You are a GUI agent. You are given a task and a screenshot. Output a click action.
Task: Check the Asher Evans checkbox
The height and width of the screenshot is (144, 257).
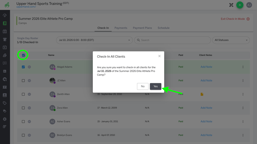pyautogui.click(x=23, y=121)
